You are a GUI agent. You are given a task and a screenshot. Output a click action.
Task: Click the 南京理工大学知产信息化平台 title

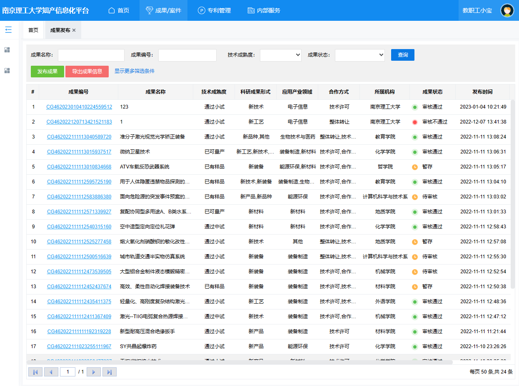pyautogui.click(x=45, y=10)
